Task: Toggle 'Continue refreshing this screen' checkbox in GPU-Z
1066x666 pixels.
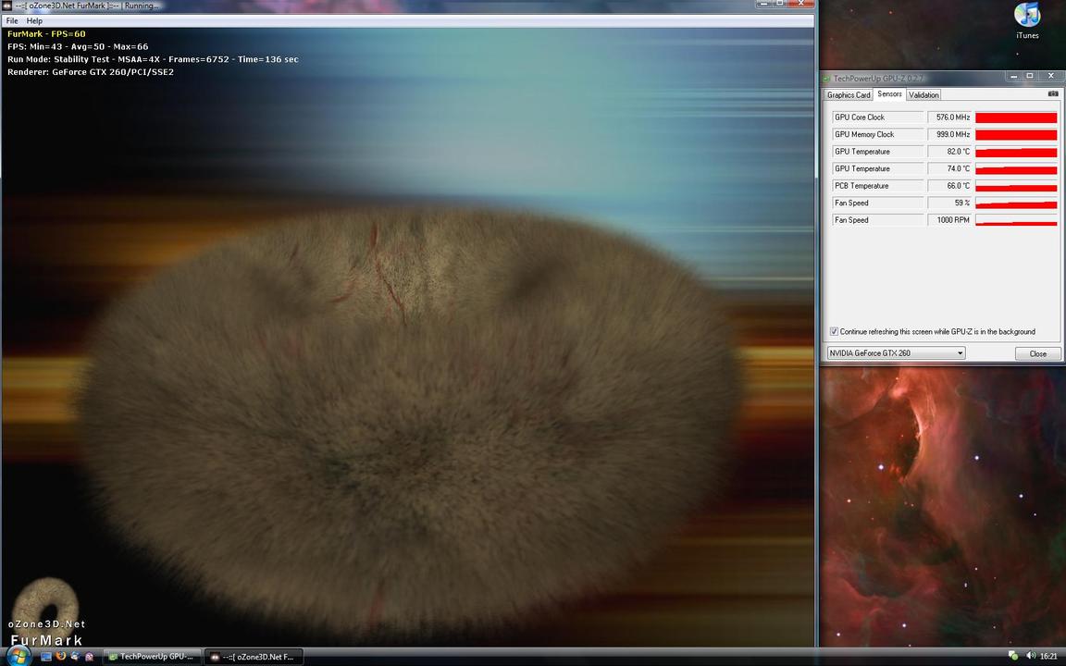Action: pos(834,332)
